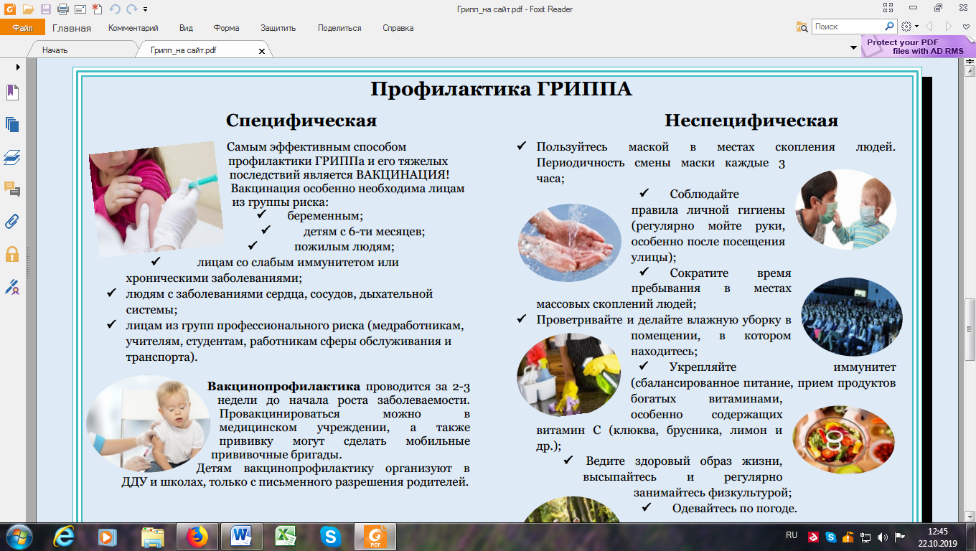Open the Comments panel in the sidebar
This screenshot has height=551, width=976.
(x=12, y=189)
